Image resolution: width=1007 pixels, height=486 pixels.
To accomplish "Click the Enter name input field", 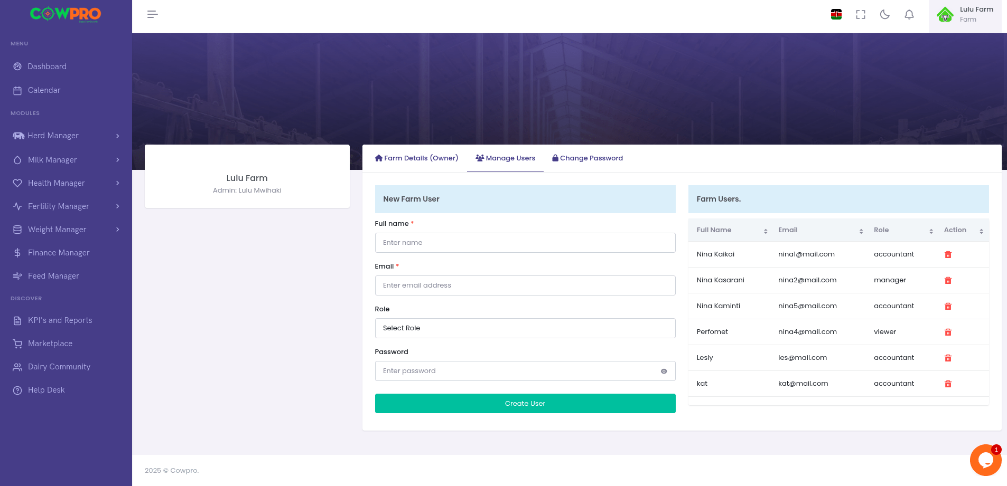I will [525, 243].
